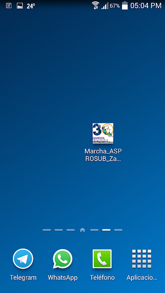This screenshot has height=293, width=165.
Task: Tap the image notification icon in status bar
Action: point(20,6)
